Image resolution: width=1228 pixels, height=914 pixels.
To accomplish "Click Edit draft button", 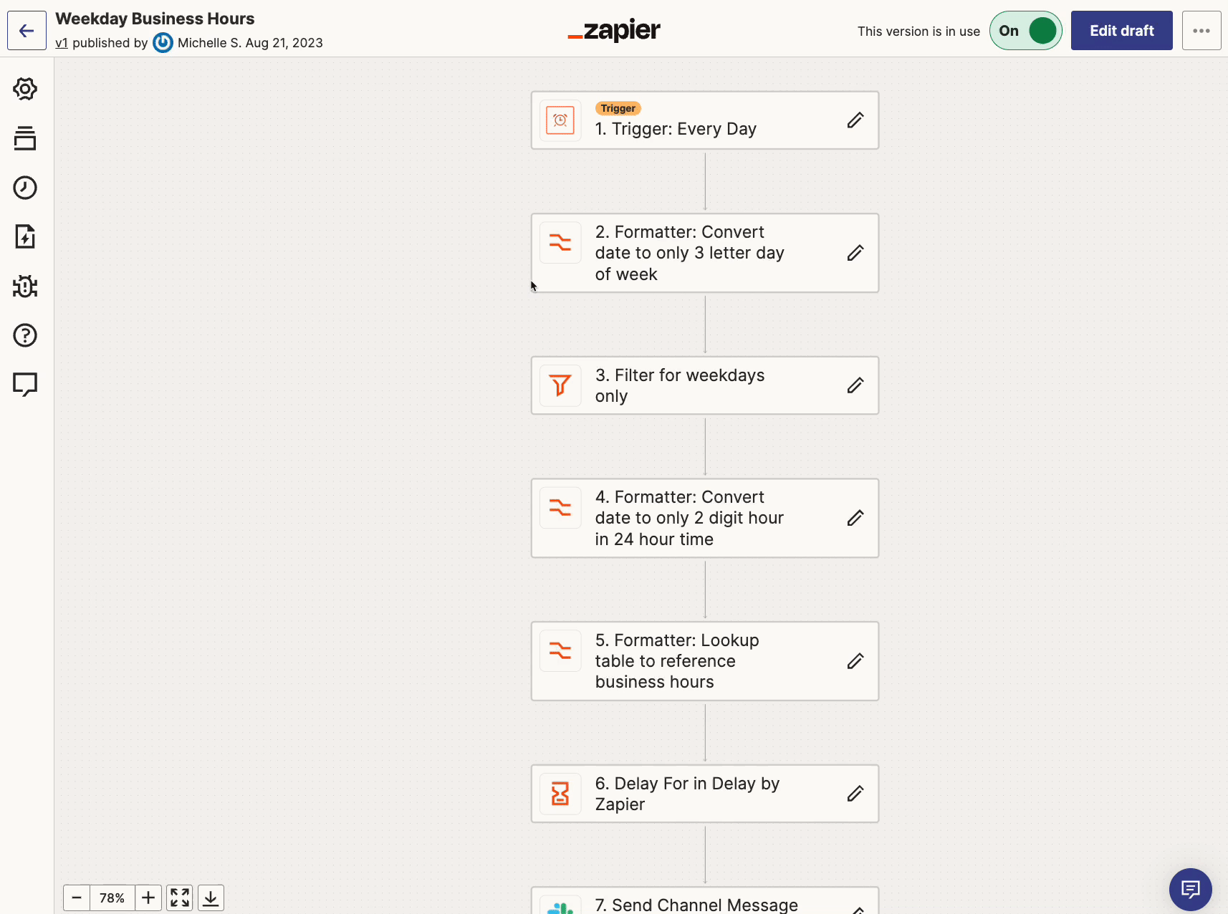I will click(x=1121, y=31).
